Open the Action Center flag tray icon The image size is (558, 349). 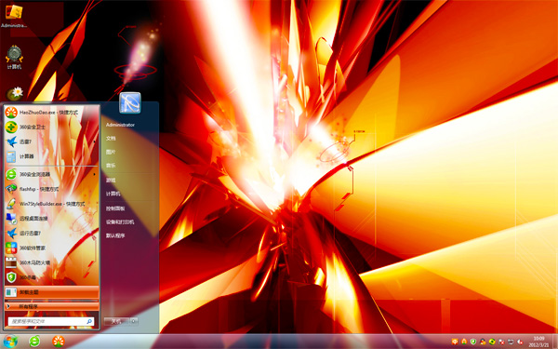click(x=501, y=342)
